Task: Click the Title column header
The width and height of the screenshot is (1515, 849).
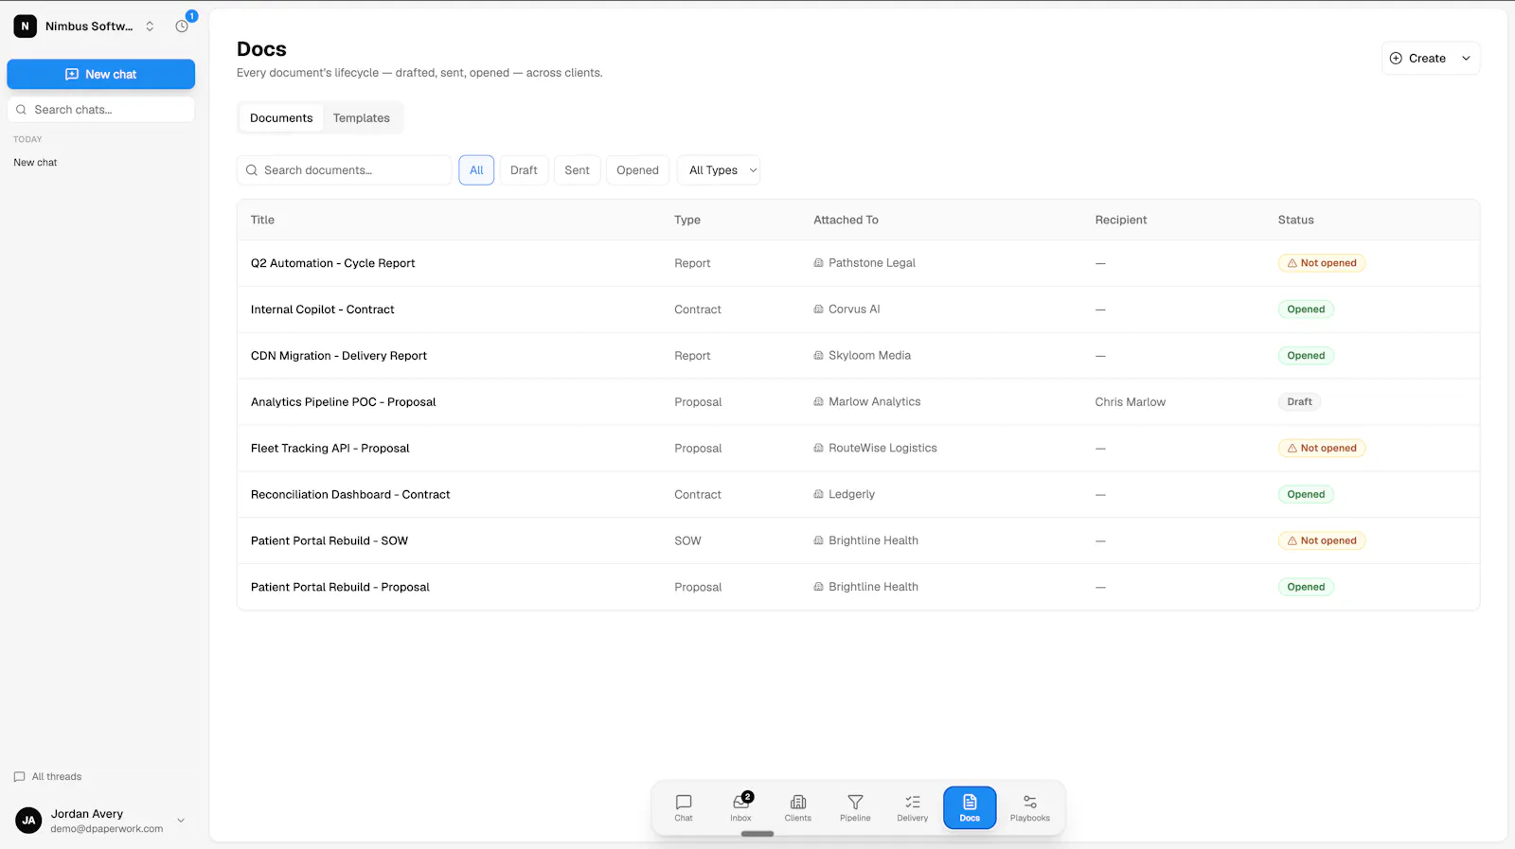Action: point(262,220)
